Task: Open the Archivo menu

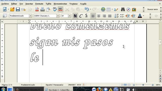Action: point(5,4)
